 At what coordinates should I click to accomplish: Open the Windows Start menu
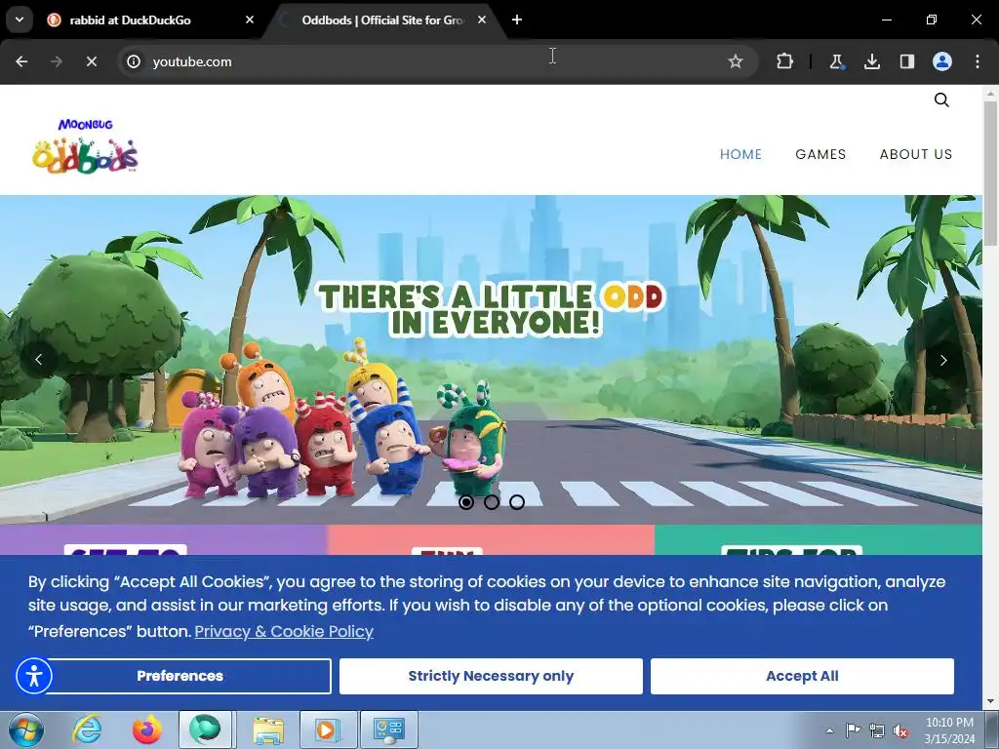point(26,729)
